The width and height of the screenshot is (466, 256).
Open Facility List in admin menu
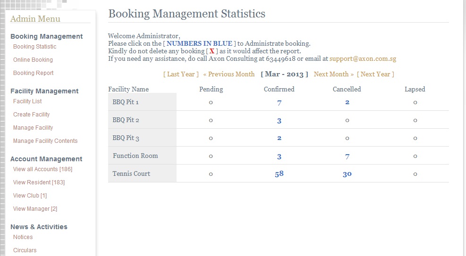27,101
